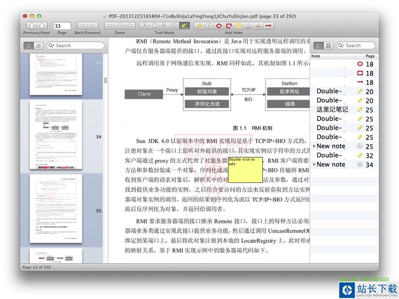The height and width of the screenshot is (299, 399).
Task: Click the thumbnail sidebar scrollbar
Action: pyautogui.click(x=105, y=80)
